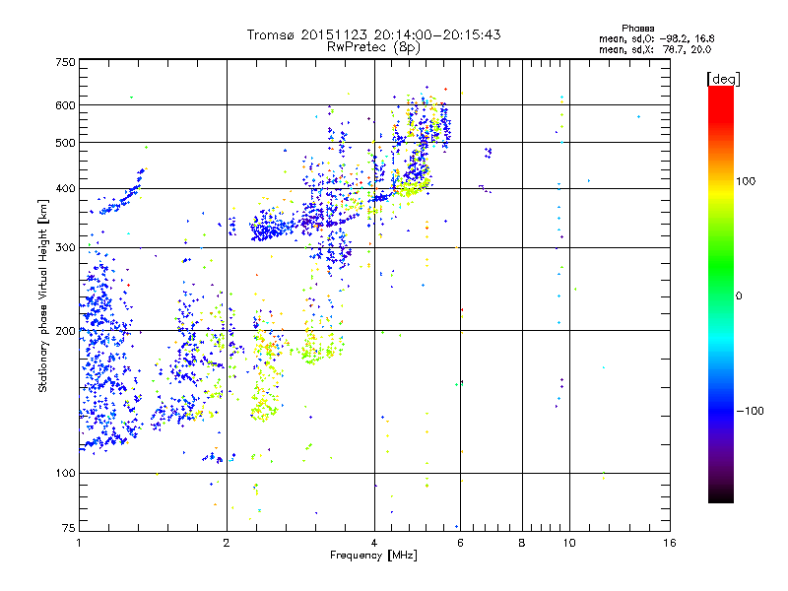Viewport: 788px width, 591px height.
Task: Click the y-axis tick label '500'
Action: pos(65,143)
